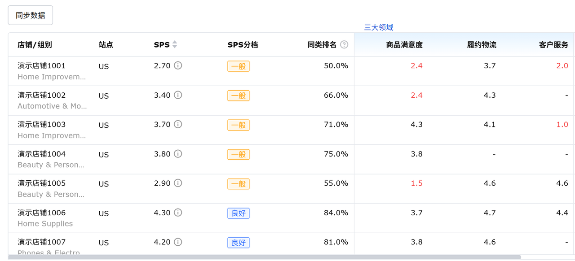Image resolution: width=575 pixels, height=261 pixels.
Task: Select the 良好 tag for 演示店铺1006
Action: [x=239, y=213]
